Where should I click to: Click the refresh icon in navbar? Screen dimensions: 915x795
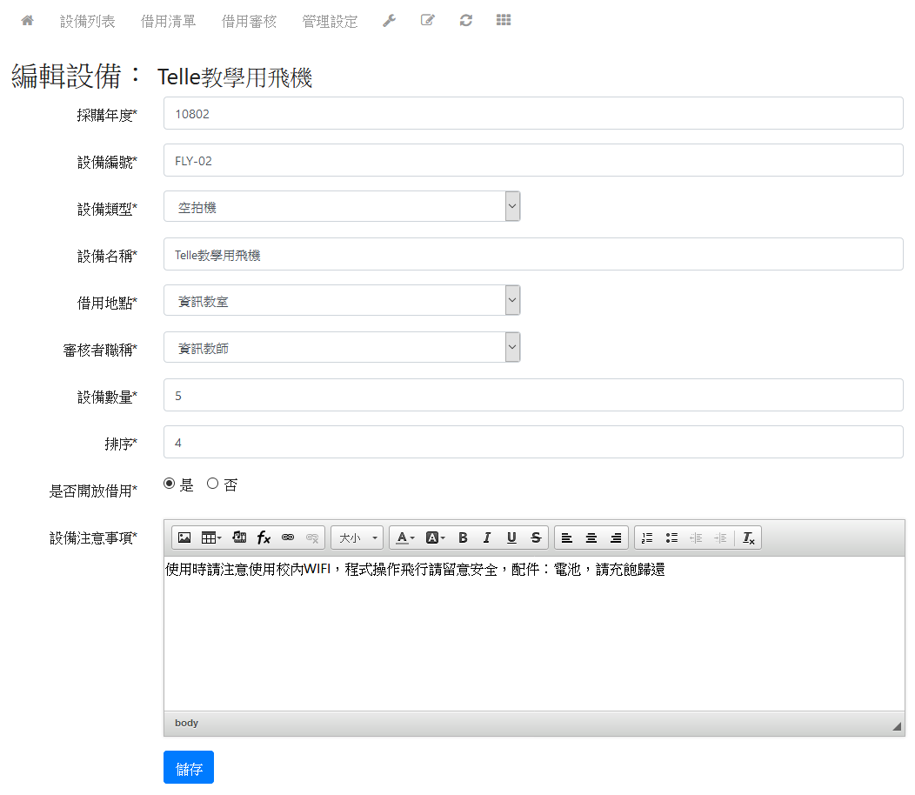pos(466,21)
